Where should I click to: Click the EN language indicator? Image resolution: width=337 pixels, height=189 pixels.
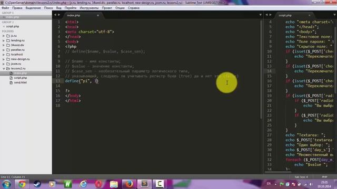click(269, 184)
